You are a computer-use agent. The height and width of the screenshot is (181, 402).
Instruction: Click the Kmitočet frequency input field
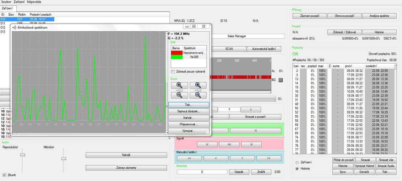point(202,172)
